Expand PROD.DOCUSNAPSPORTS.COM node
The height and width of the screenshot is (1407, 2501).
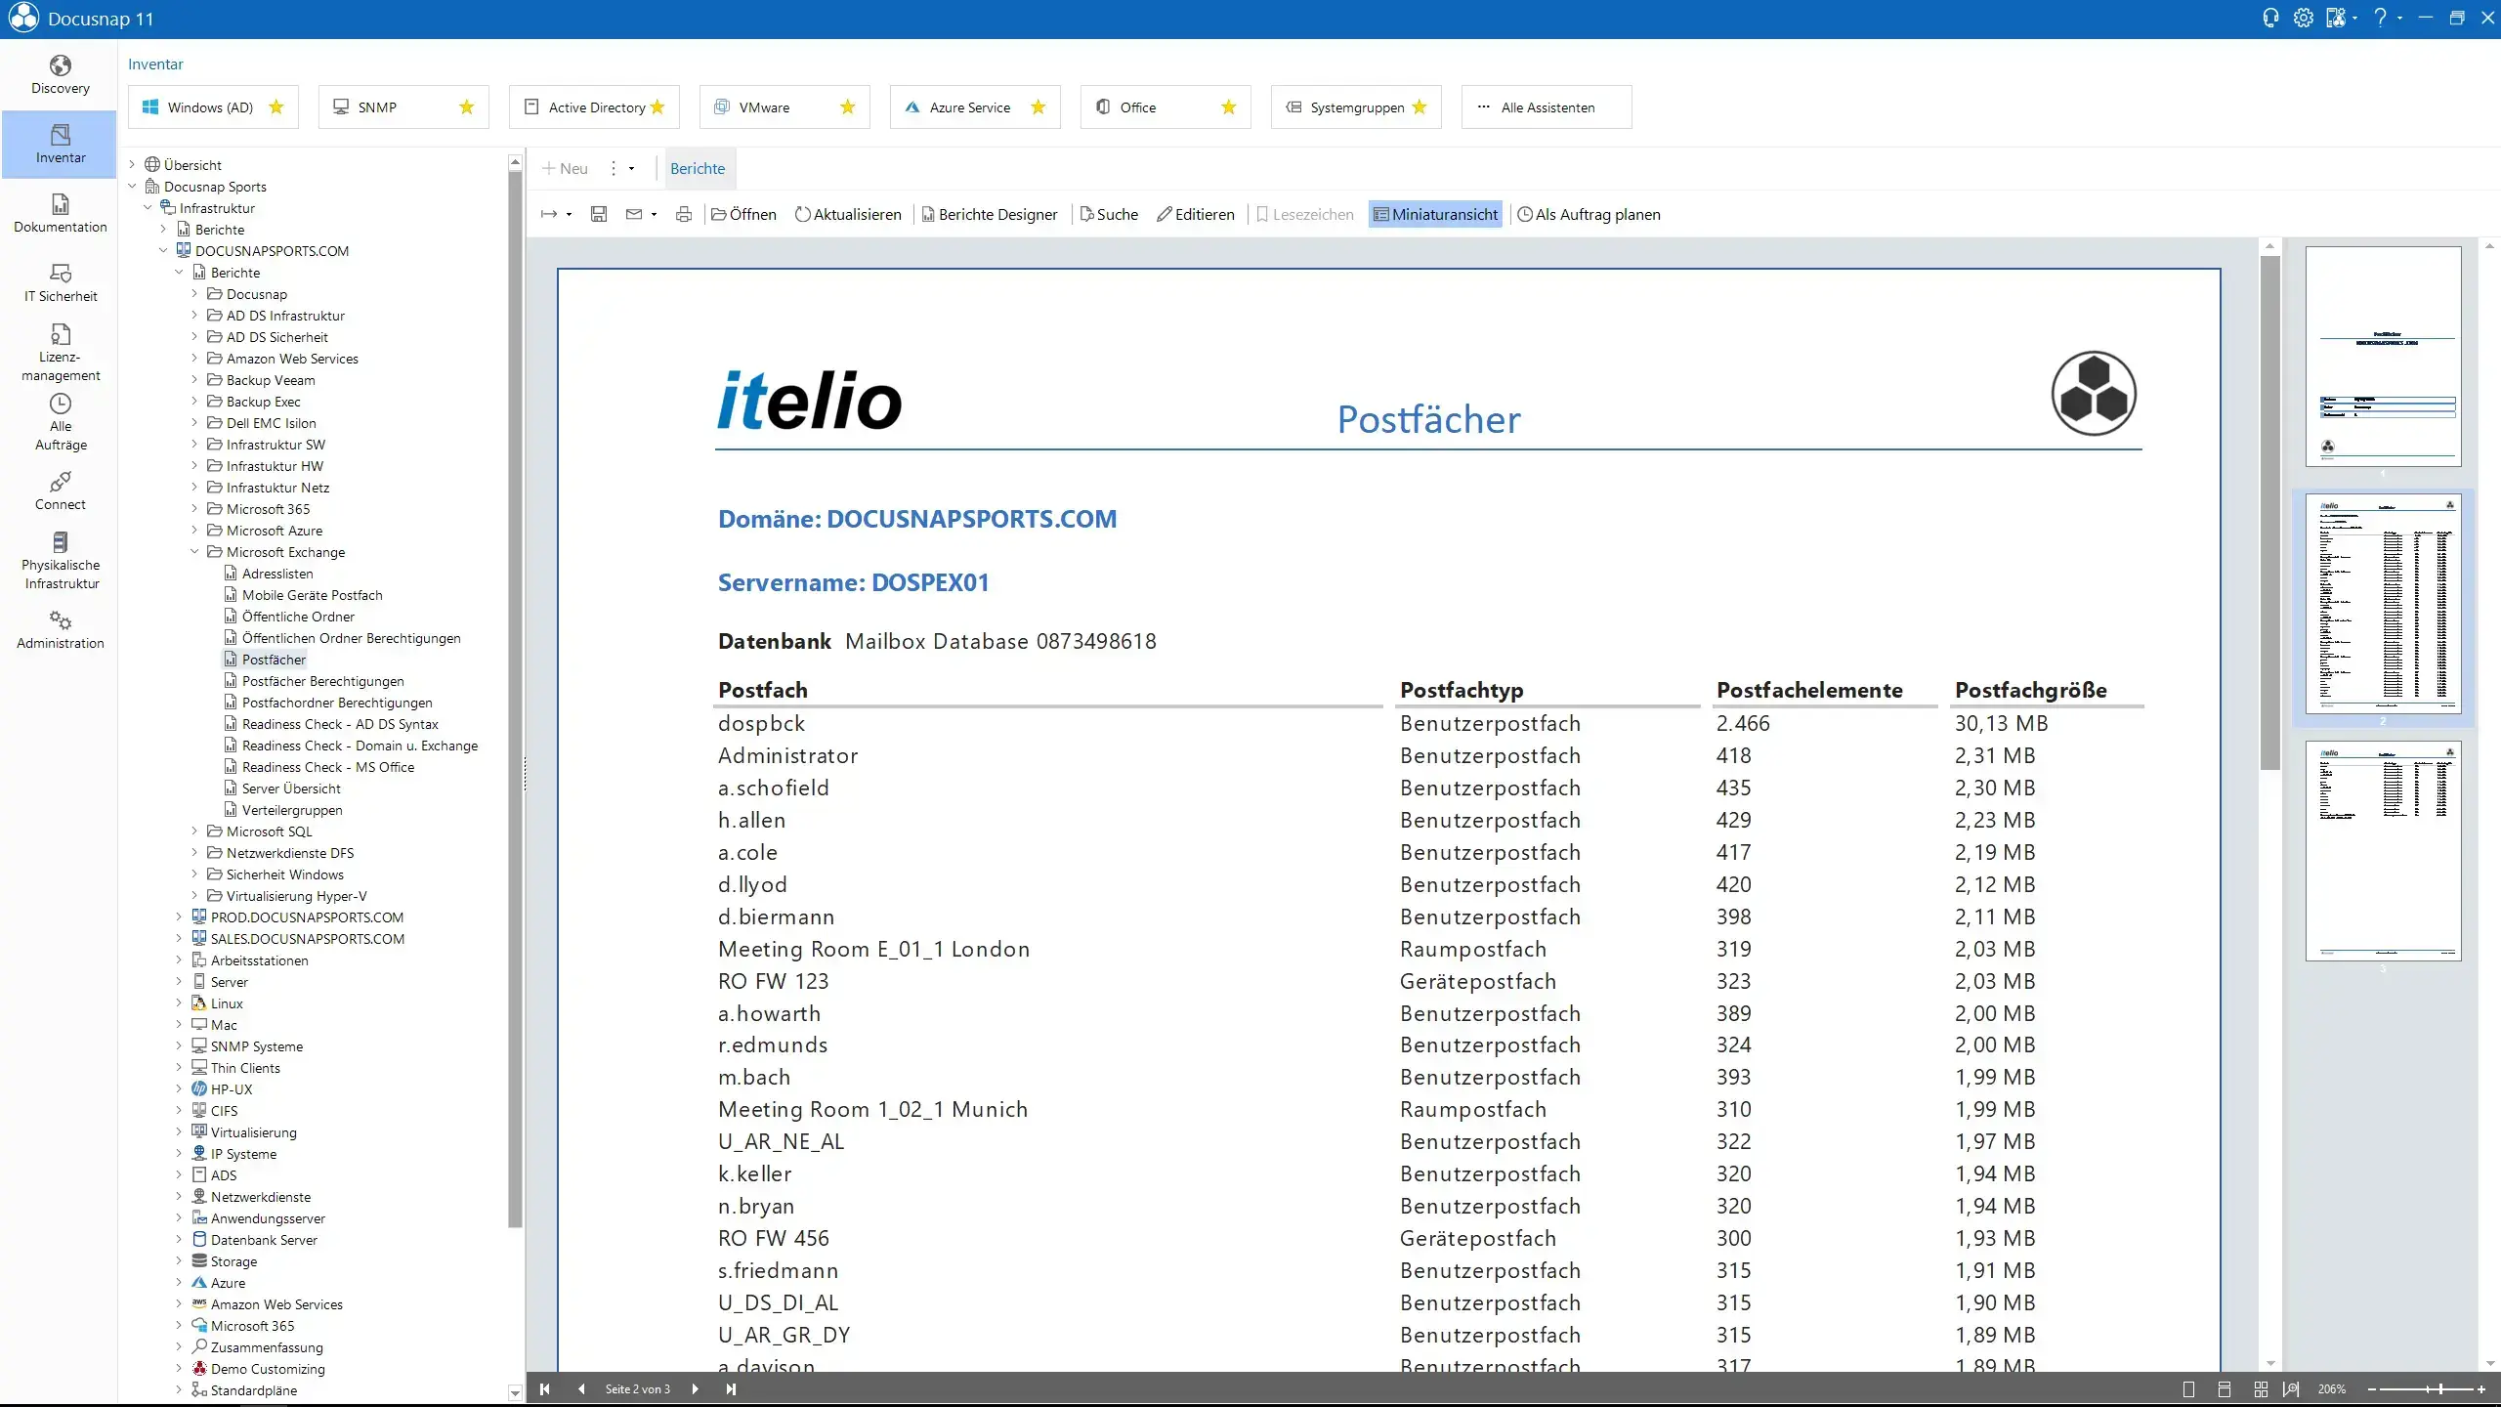point(179,917)
